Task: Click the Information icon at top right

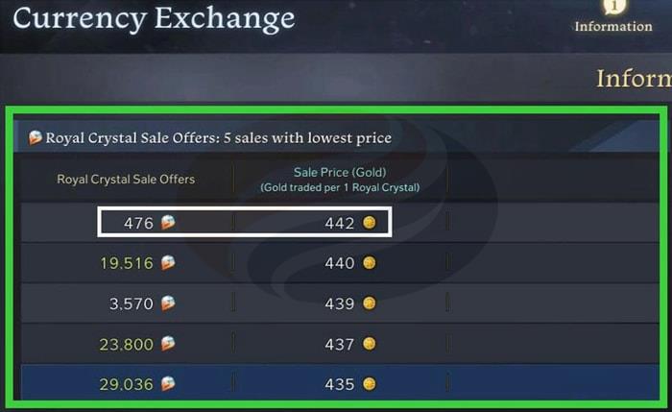Action: click(613, 8)
